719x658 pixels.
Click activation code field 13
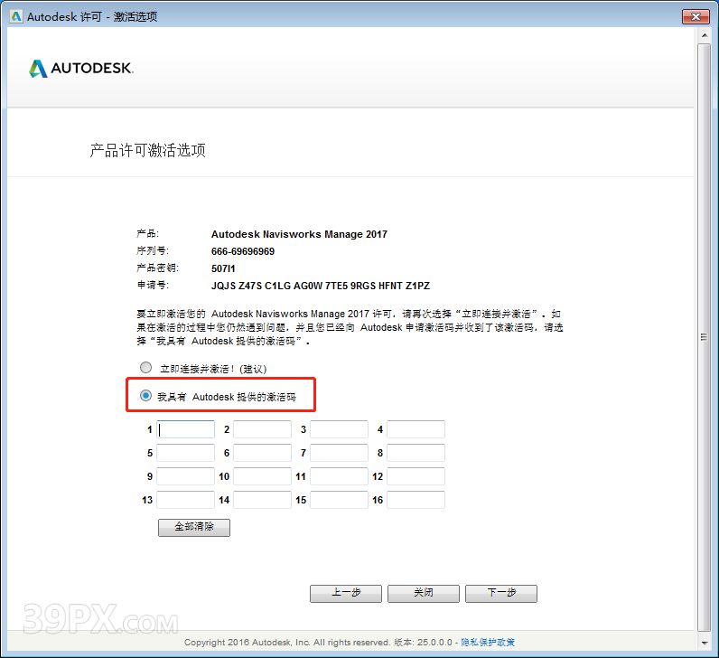[186, 500]
